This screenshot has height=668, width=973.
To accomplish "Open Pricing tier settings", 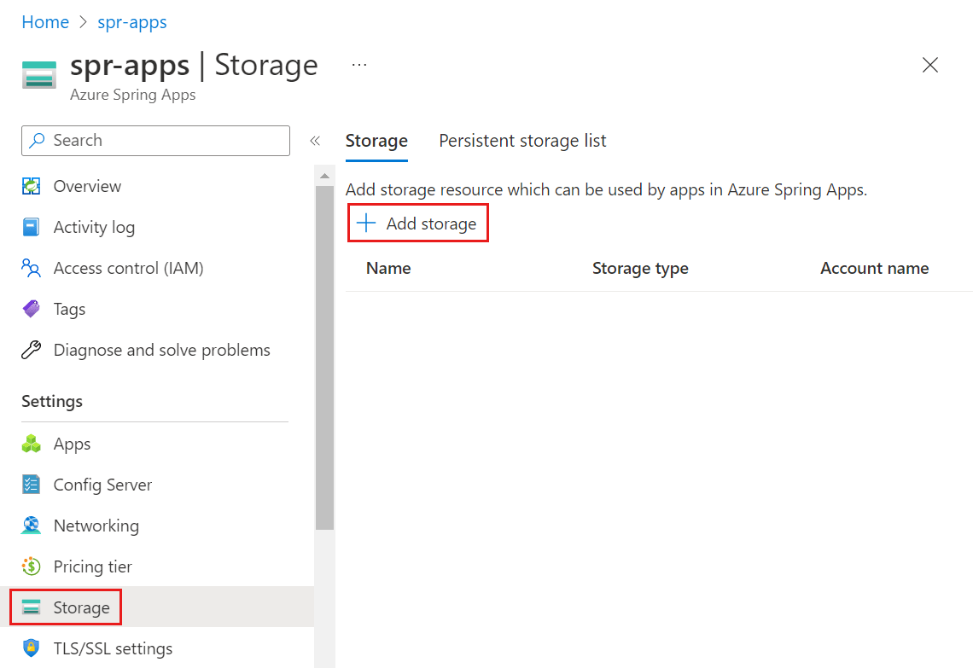I will (x=92, y=566).
